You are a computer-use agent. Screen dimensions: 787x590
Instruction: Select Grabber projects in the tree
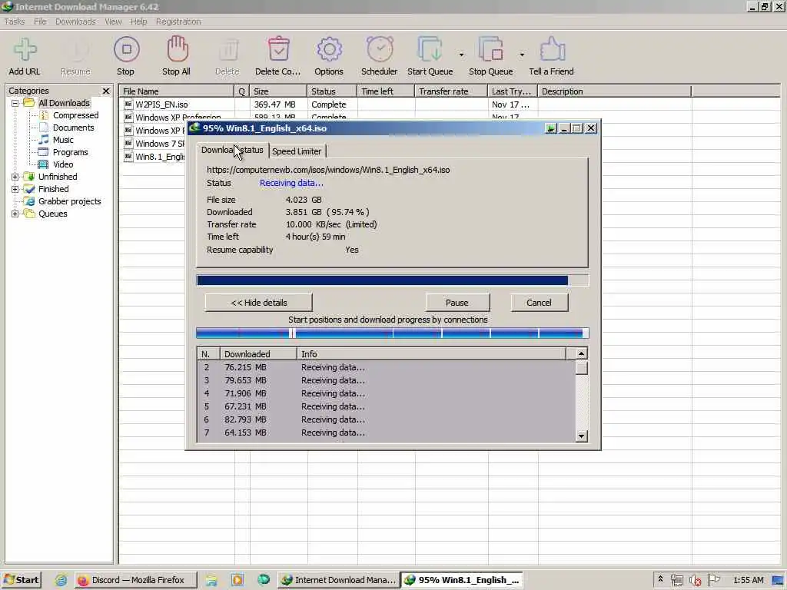click(x=70, y=201)
